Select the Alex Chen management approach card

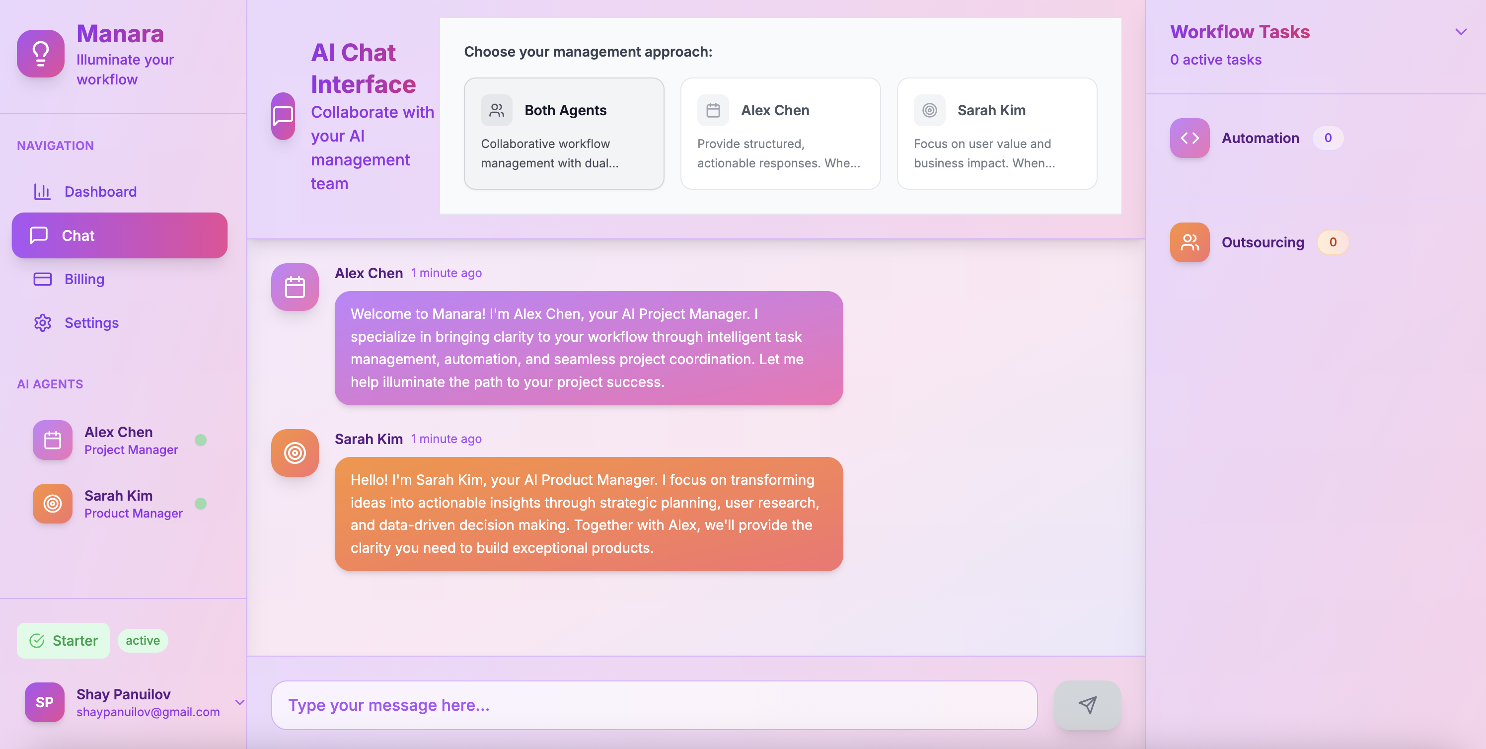point(780,133)
